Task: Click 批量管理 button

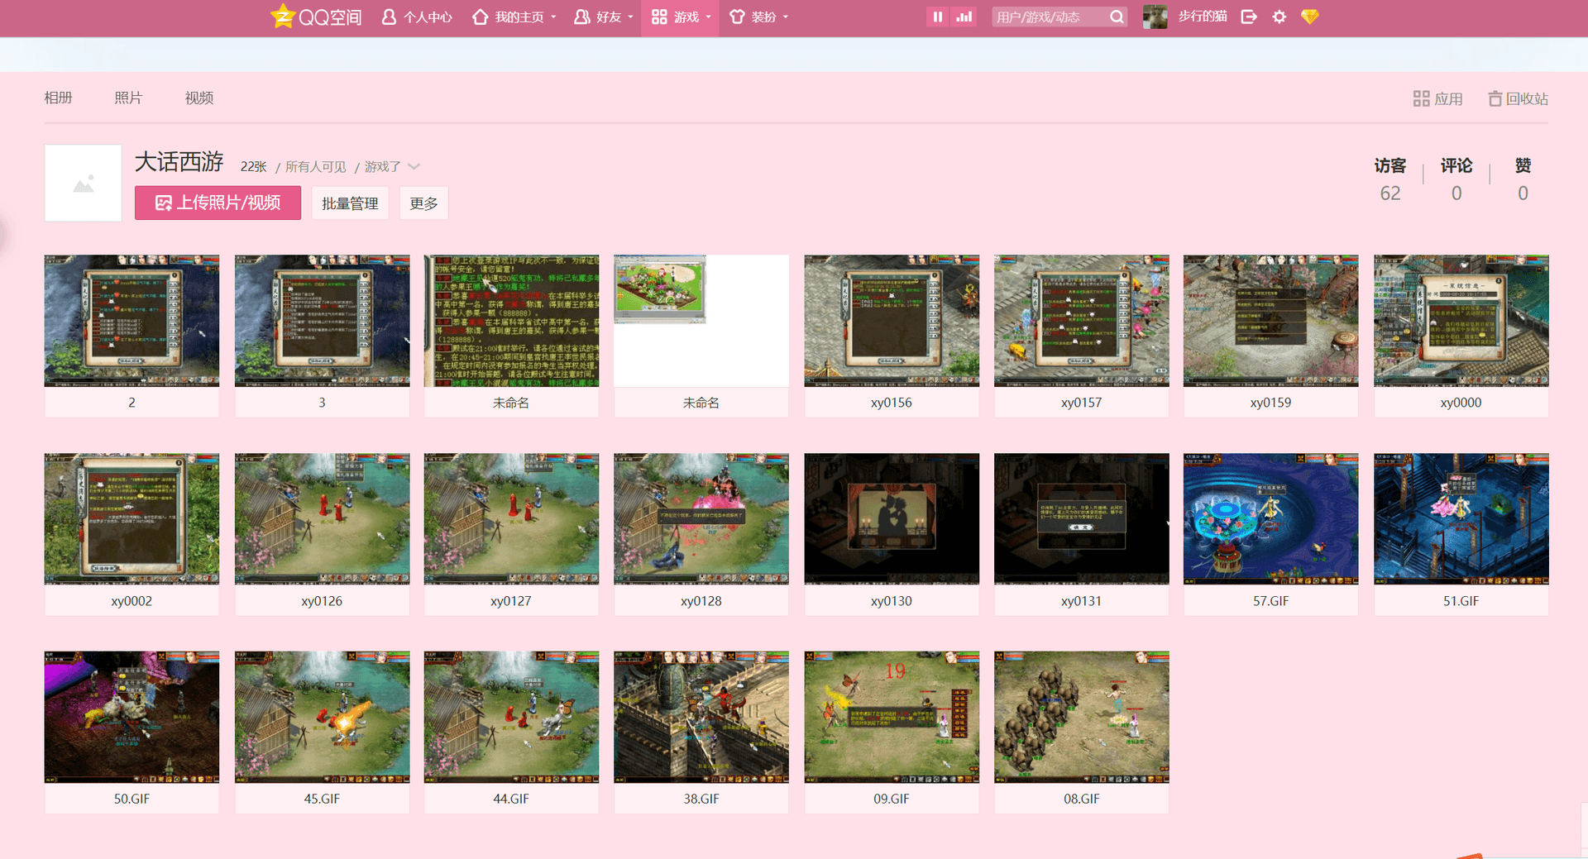Action: pos(350,203)
